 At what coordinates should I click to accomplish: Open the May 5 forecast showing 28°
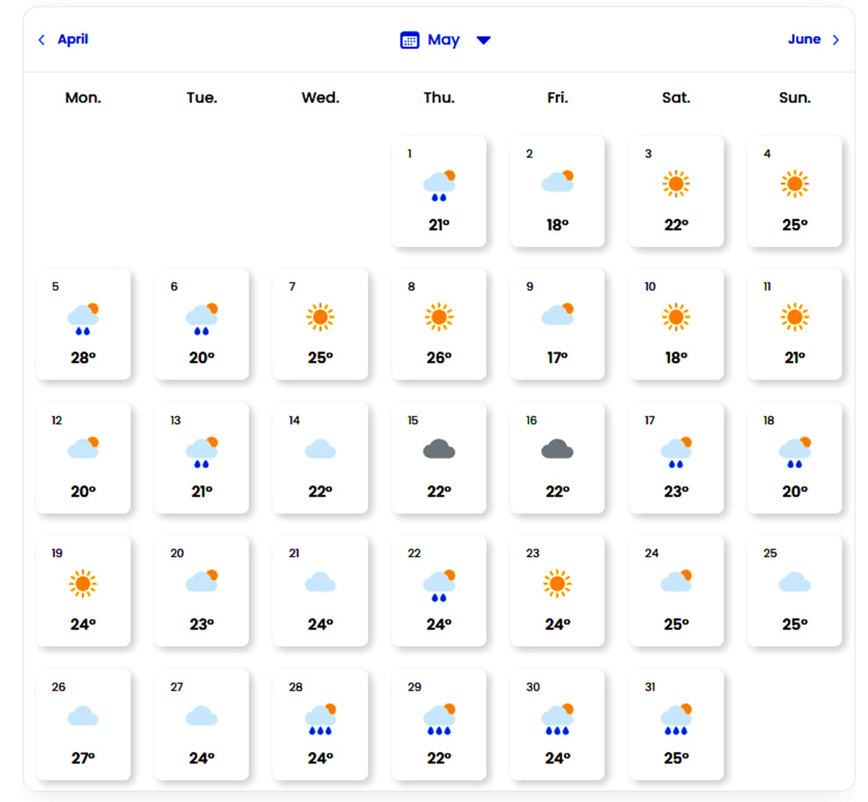pos(83,324)
